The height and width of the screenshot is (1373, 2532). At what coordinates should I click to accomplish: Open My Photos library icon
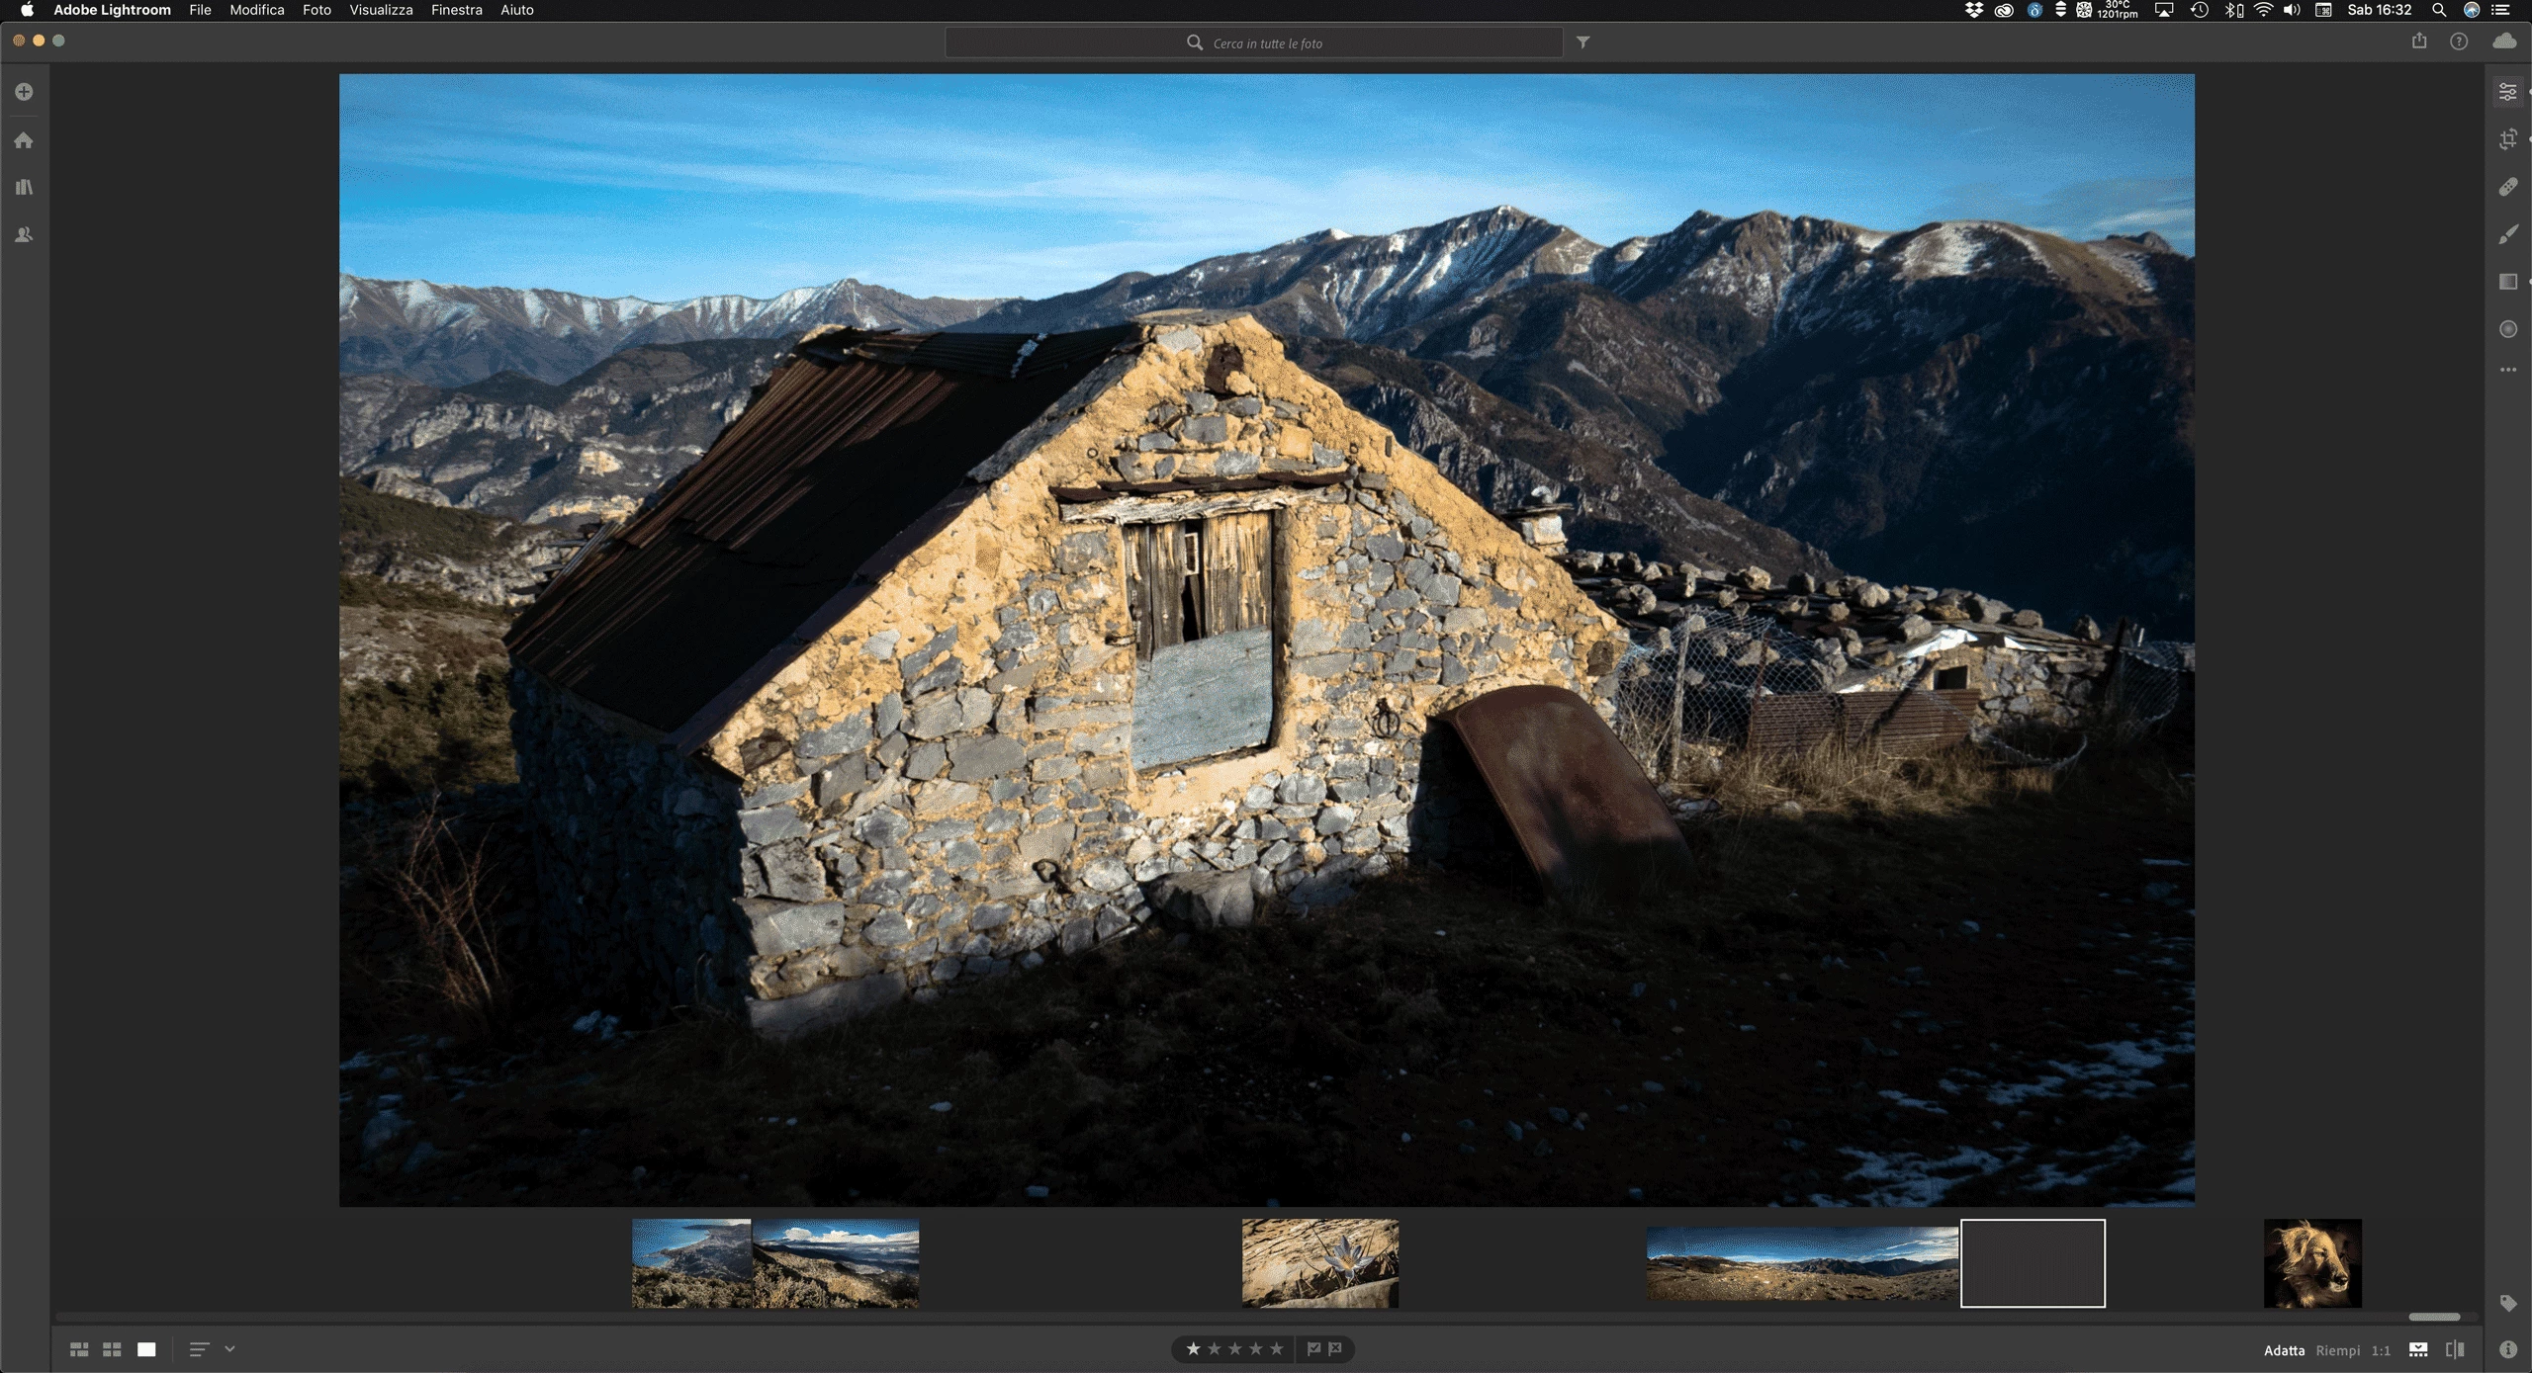(24, 187)
